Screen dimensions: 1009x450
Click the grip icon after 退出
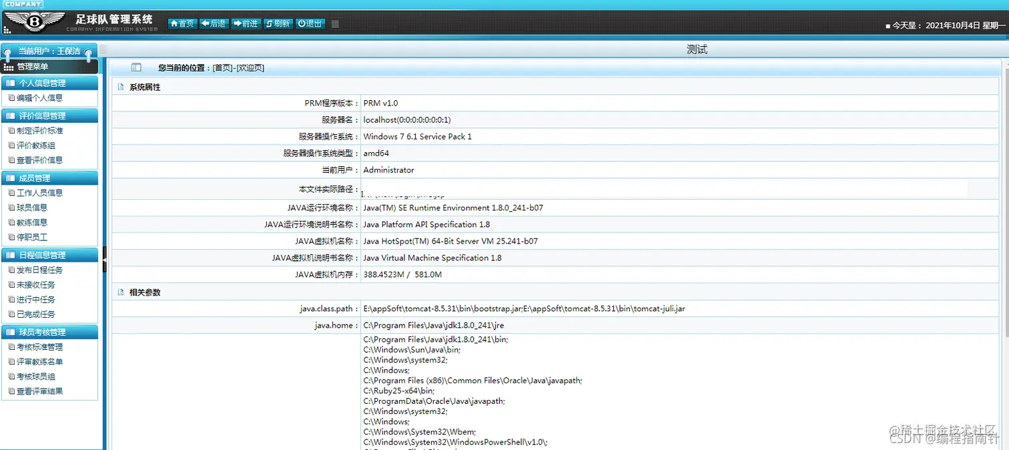click(x=335, y=24)
